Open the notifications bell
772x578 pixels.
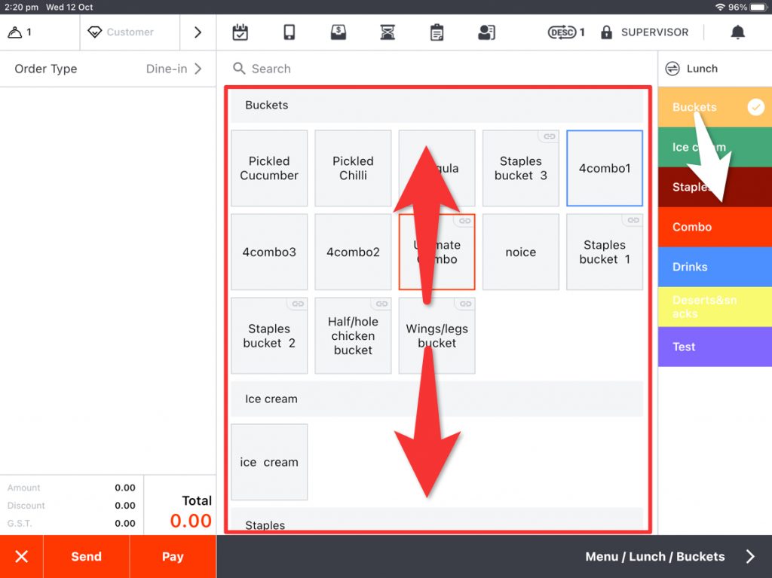pos(737,32)
